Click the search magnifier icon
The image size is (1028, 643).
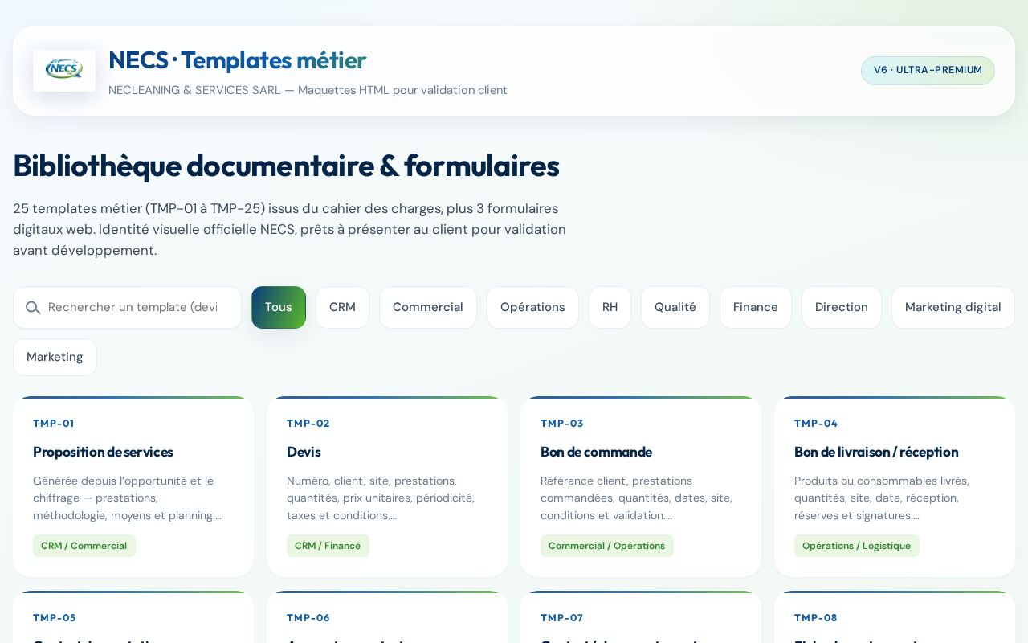point(33,308)
